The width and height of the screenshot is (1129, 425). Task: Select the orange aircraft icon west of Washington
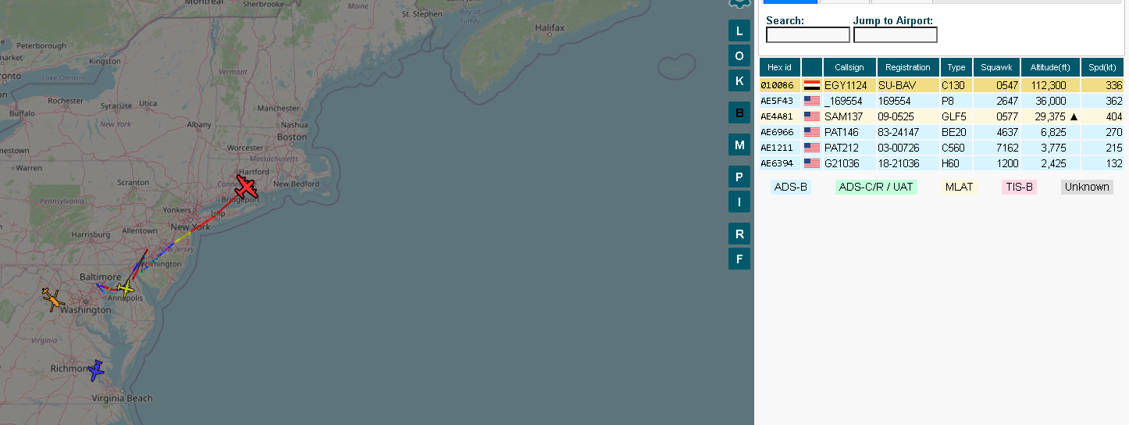coord(53,299)
